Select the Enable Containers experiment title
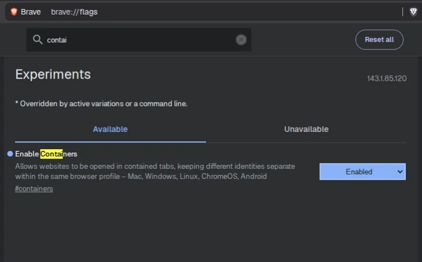 (x=46, y=154)
